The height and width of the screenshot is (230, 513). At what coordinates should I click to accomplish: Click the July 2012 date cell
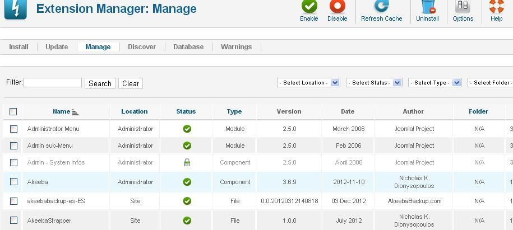click(349, 220)
